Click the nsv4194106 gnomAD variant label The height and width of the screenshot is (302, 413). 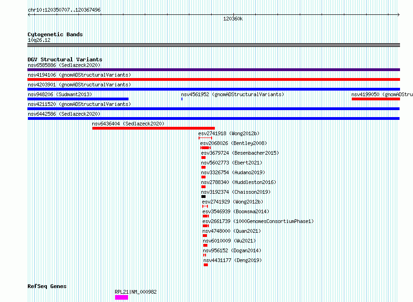[x=79, y=75]
